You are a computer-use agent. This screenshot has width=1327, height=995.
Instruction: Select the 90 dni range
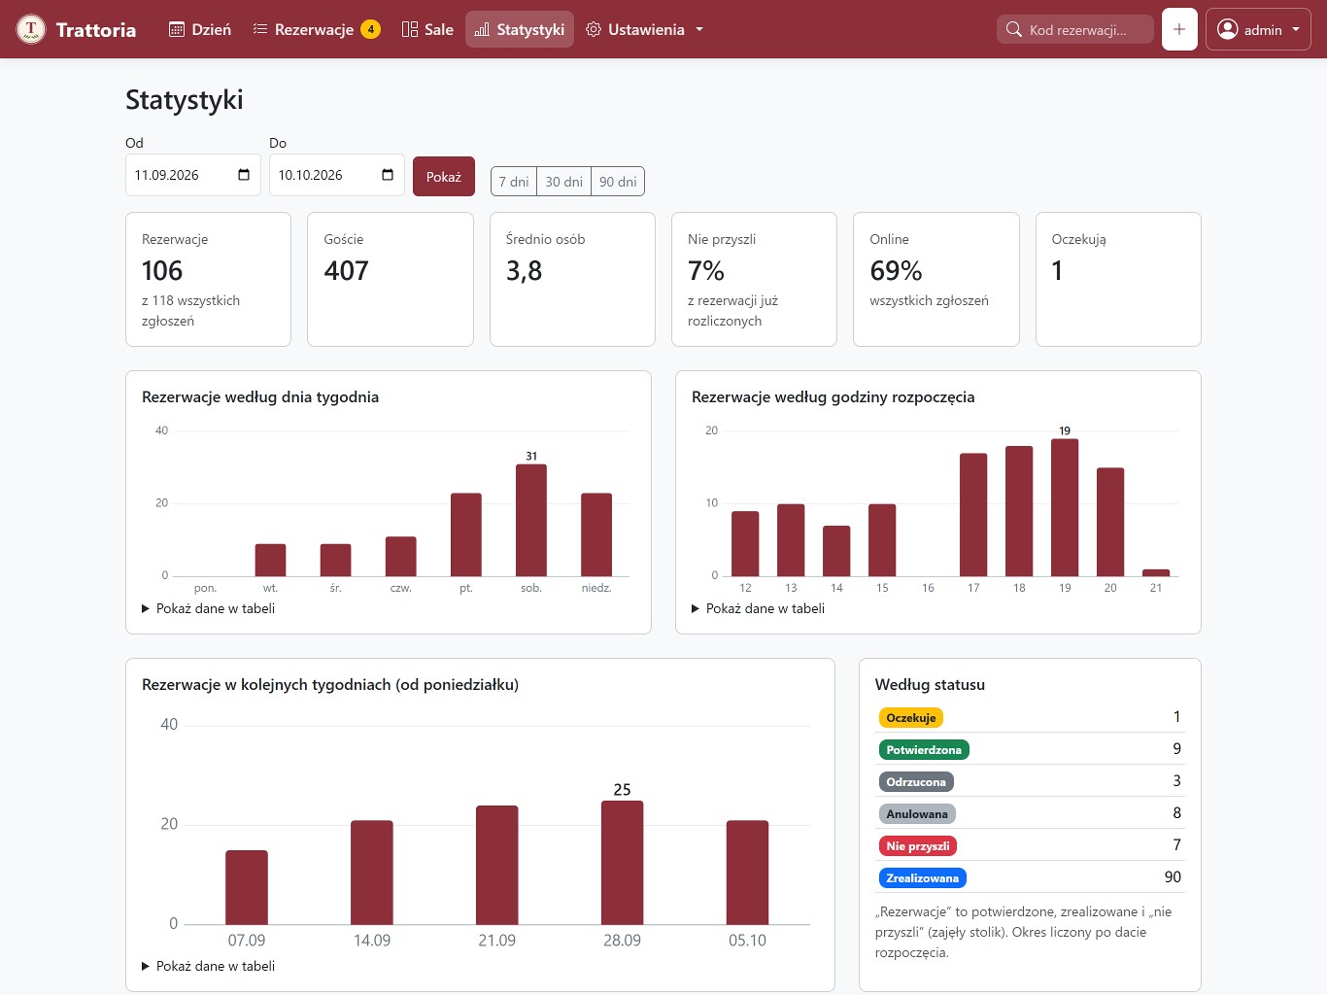click(618, 182)
